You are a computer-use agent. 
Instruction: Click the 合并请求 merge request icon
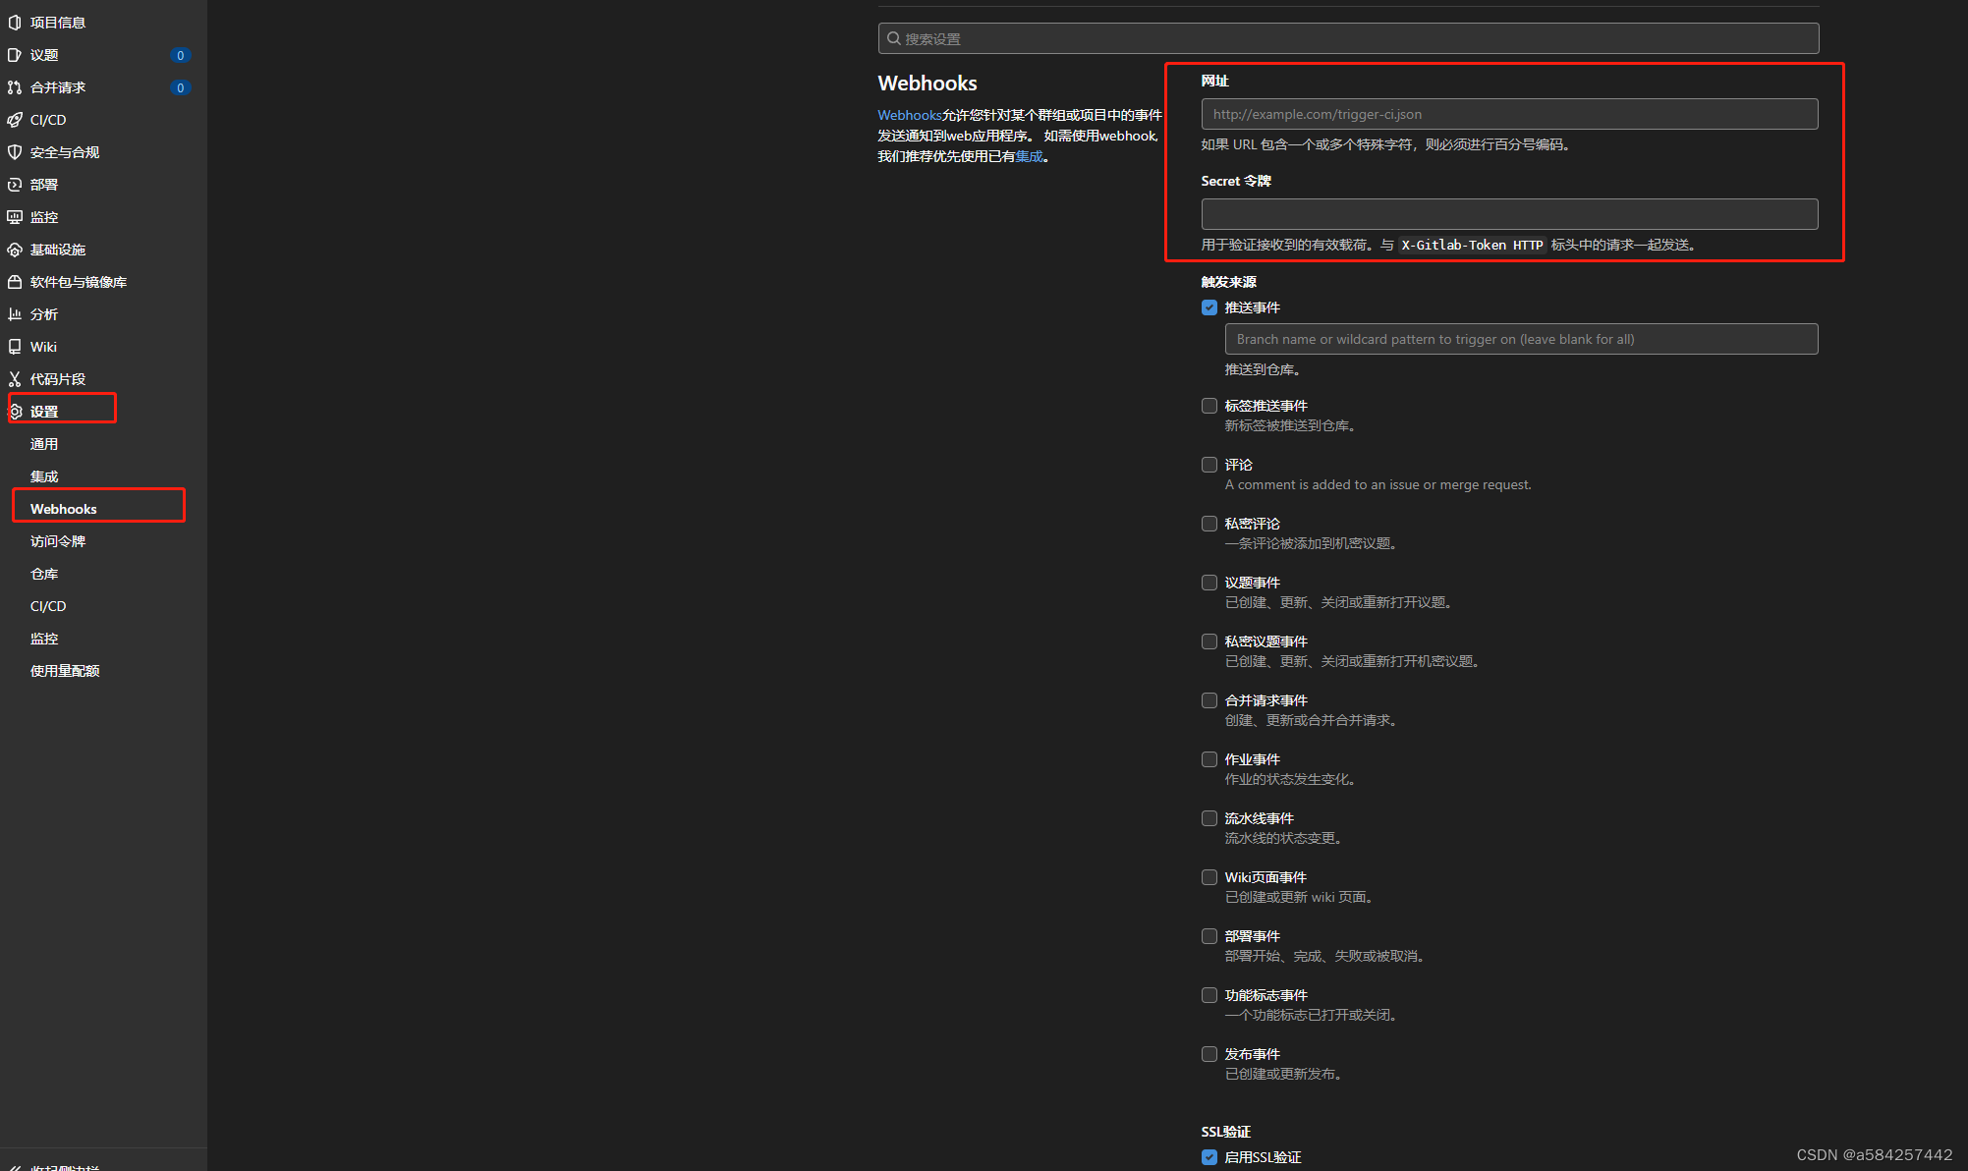[15, 87]
